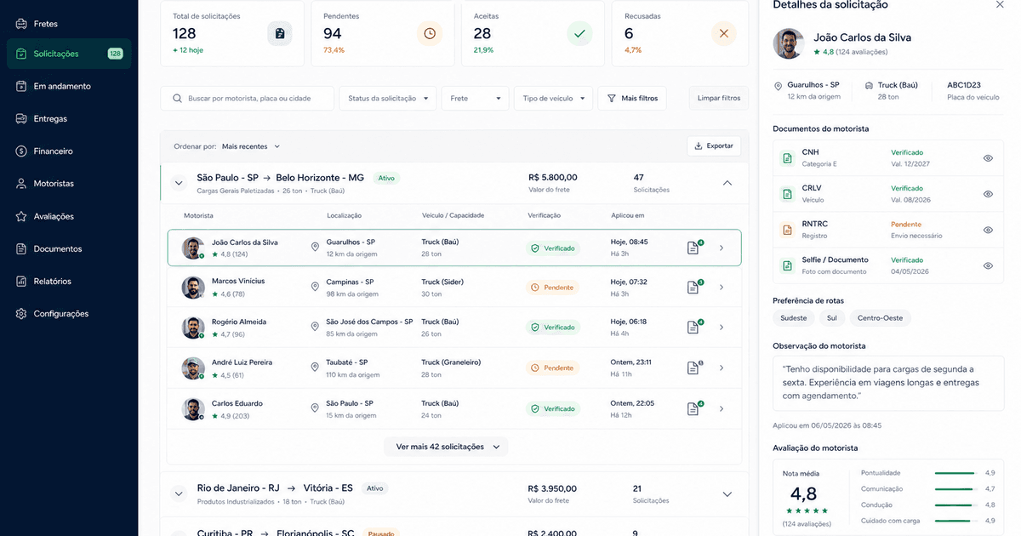View the CNH document with eye icon
The height and width of the screenshot is (536, 1021).
click(988, 158)
